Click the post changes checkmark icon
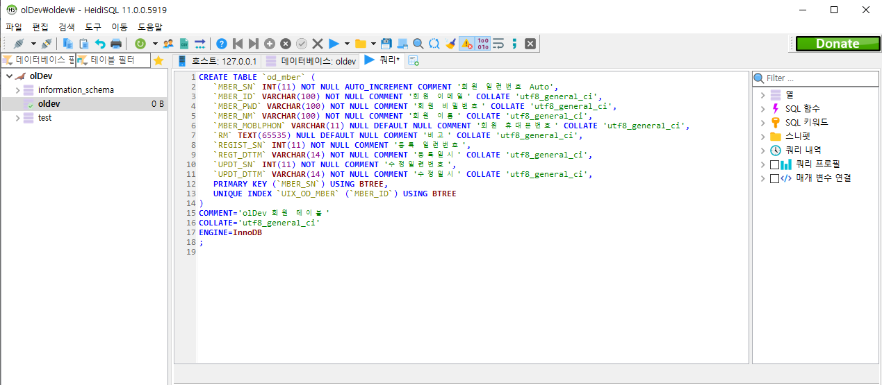The height and width of the screenshot is (385, 882). coord(302,44)
